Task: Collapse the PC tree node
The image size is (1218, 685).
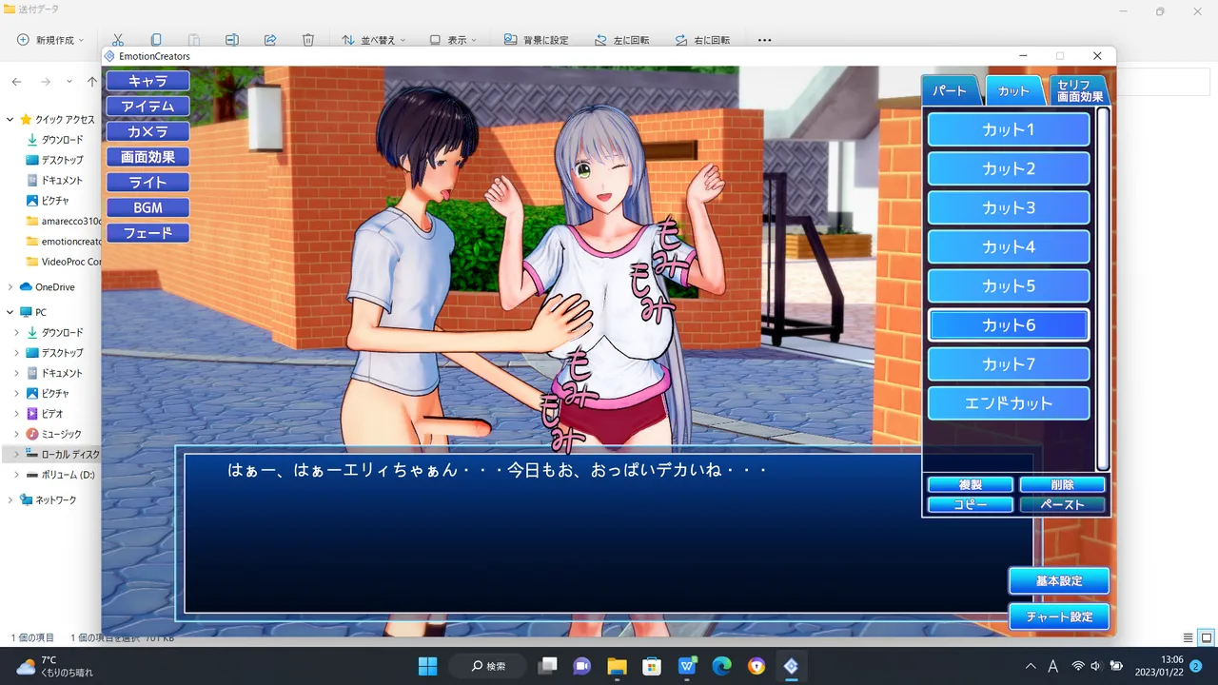Action: 10,312
